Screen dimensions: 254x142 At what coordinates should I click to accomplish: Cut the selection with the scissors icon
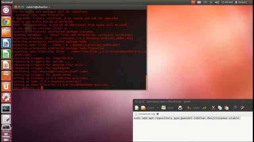(x=213, y=108)
